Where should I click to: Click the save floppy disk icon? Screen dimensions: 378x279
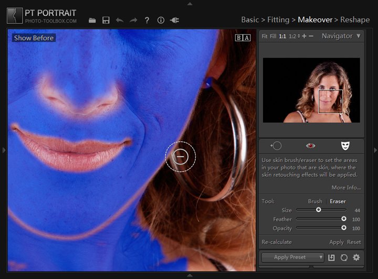pyautogui.click(x=106, y=20)
